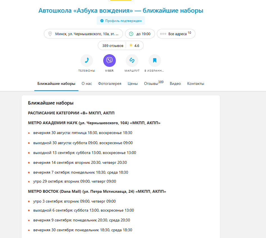Image resolution: width=266 pixels, height=238 pixels.
Task: Click МЕТРО АКАДЕМИЯ НАУК heading
Action: pos(94,123)
